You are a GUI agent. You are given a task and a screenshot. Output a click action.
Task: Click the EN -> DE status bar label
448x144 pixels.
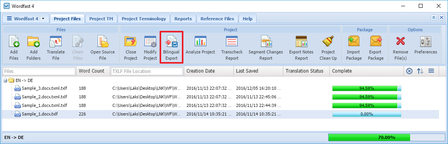[14, 137]
